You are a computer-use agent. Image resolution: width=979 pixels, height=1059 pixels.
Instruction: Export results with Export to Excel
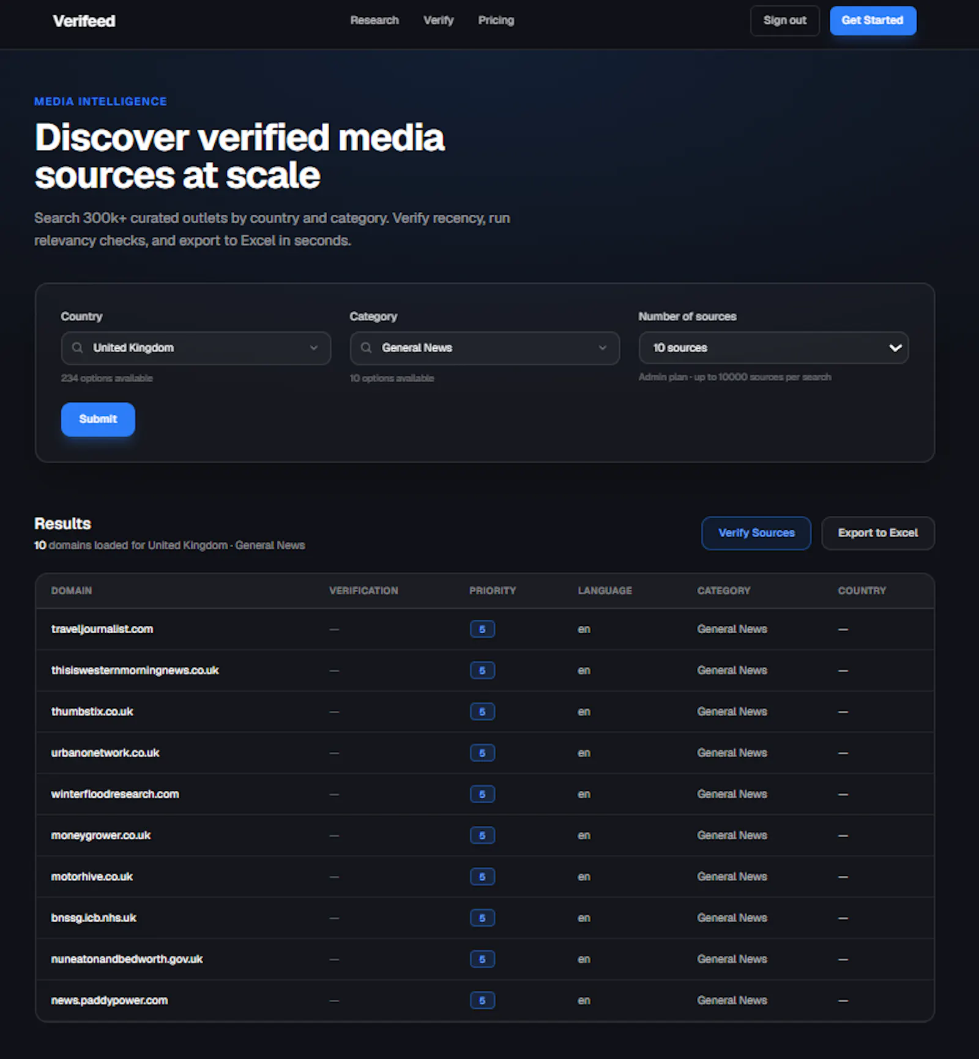(878, 533)
